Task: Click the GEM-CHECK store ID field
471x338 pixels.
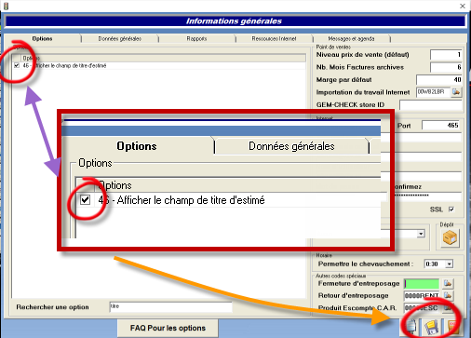Action: pyautogui.click(x=431, y=105)
